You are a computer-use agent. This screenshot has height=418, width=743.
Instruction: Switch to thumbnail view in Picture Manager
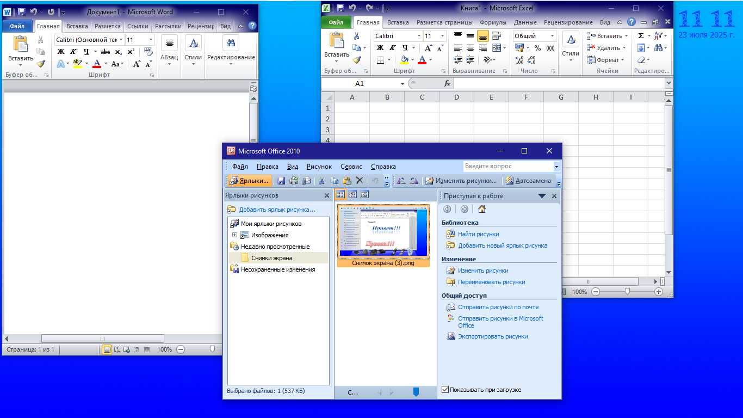tap(340, 194)
